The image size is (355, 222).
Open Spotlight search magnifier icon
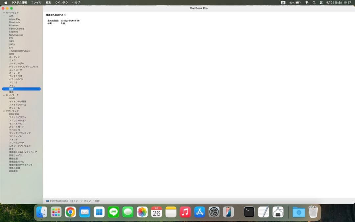tap(314, 2)
